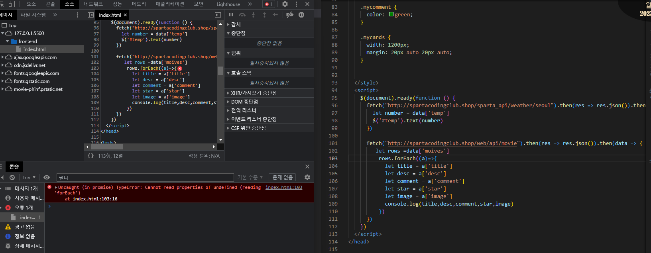The image size is (651, 253).
Task: Open the 기본 수준 log level dropdown
Action: click(x=250, y=177)
